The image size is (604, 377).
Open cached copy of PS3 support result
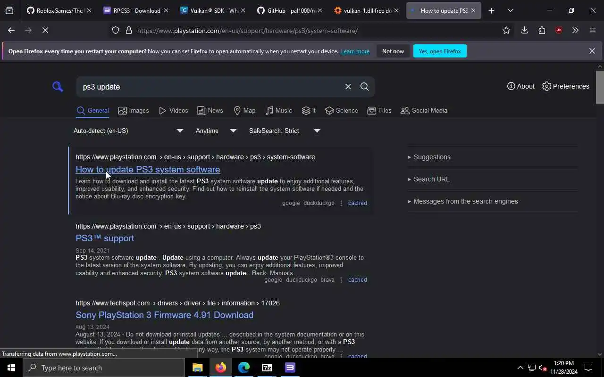coord(357,280)
